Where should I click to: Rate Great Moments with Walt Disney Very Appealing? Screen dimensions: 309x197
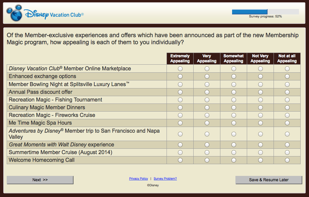click(x=207, y=145)
